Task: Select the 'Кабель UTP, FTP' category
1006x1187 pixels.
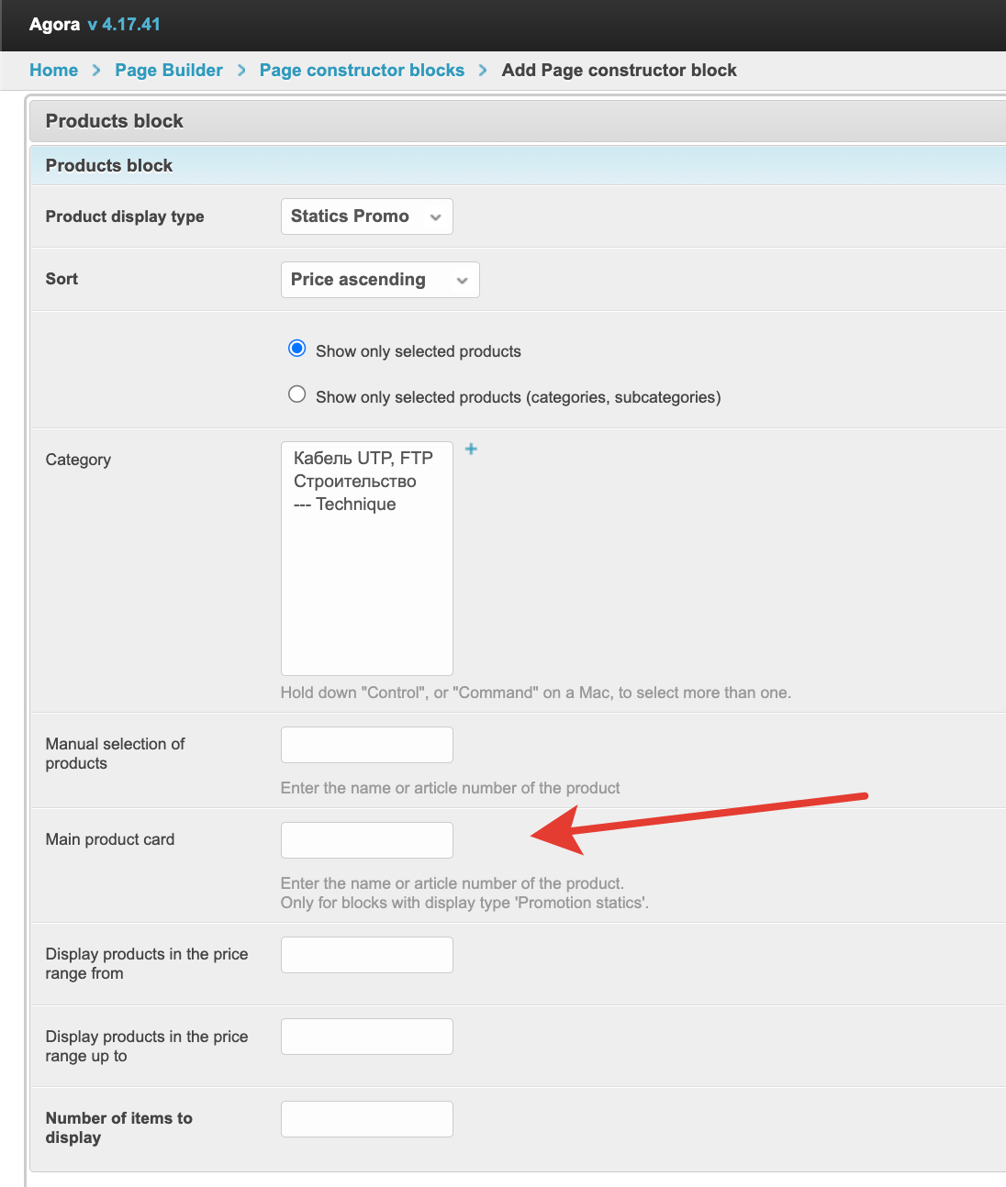Action: tap(363, 458)
